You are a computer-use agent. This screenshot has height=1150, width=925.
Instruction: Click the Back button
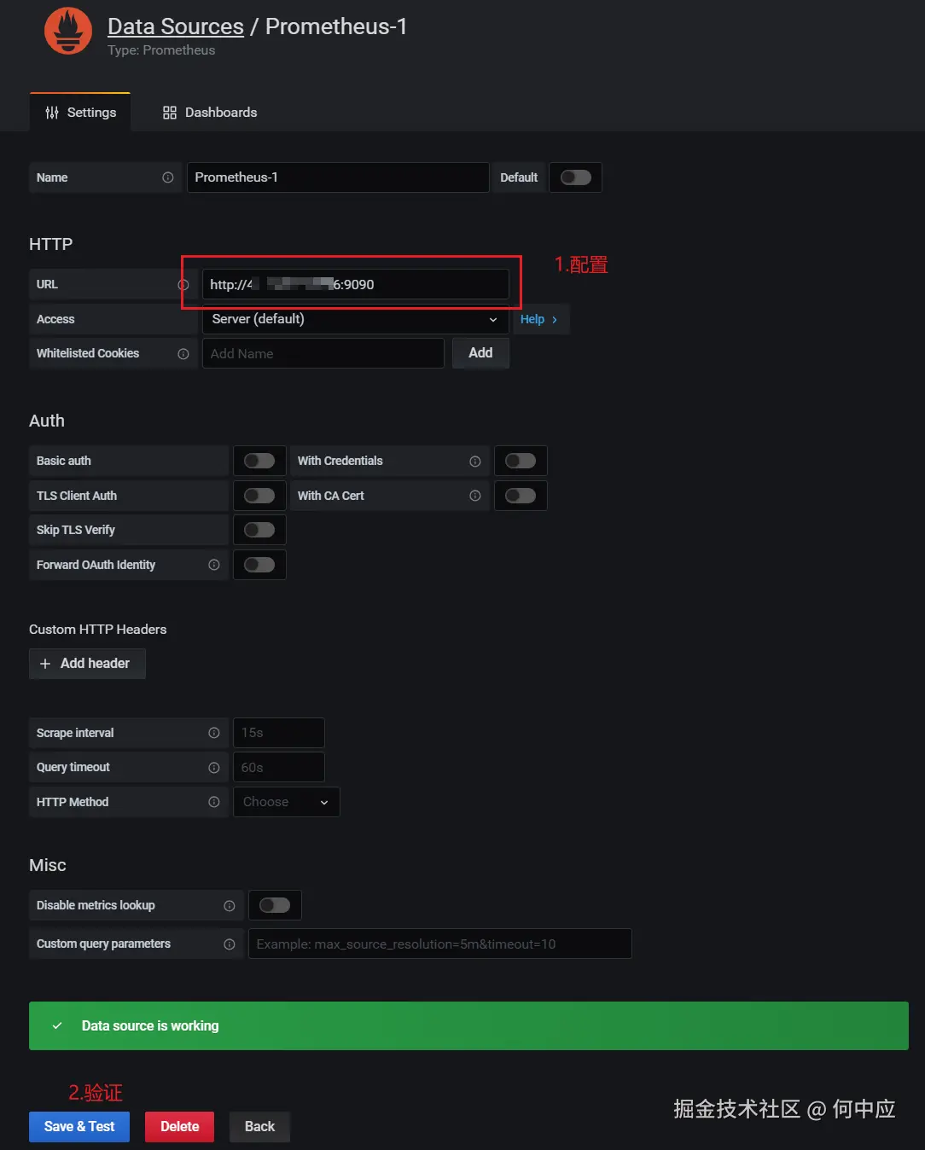pos(259,1127)
